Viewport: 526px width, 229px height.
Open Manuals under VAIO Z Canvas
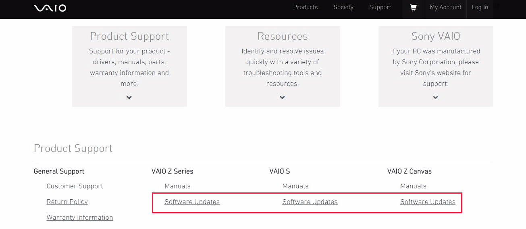[x=413, y=186]
